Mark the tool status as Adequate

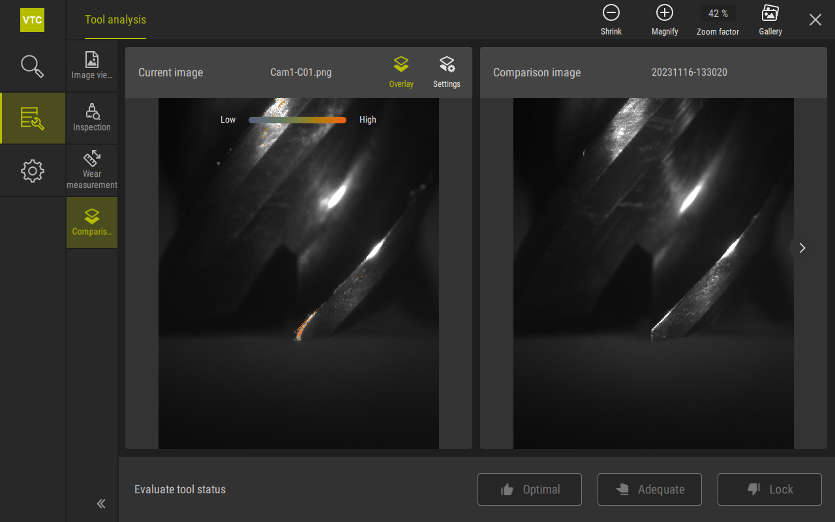(x=650, y=489)
